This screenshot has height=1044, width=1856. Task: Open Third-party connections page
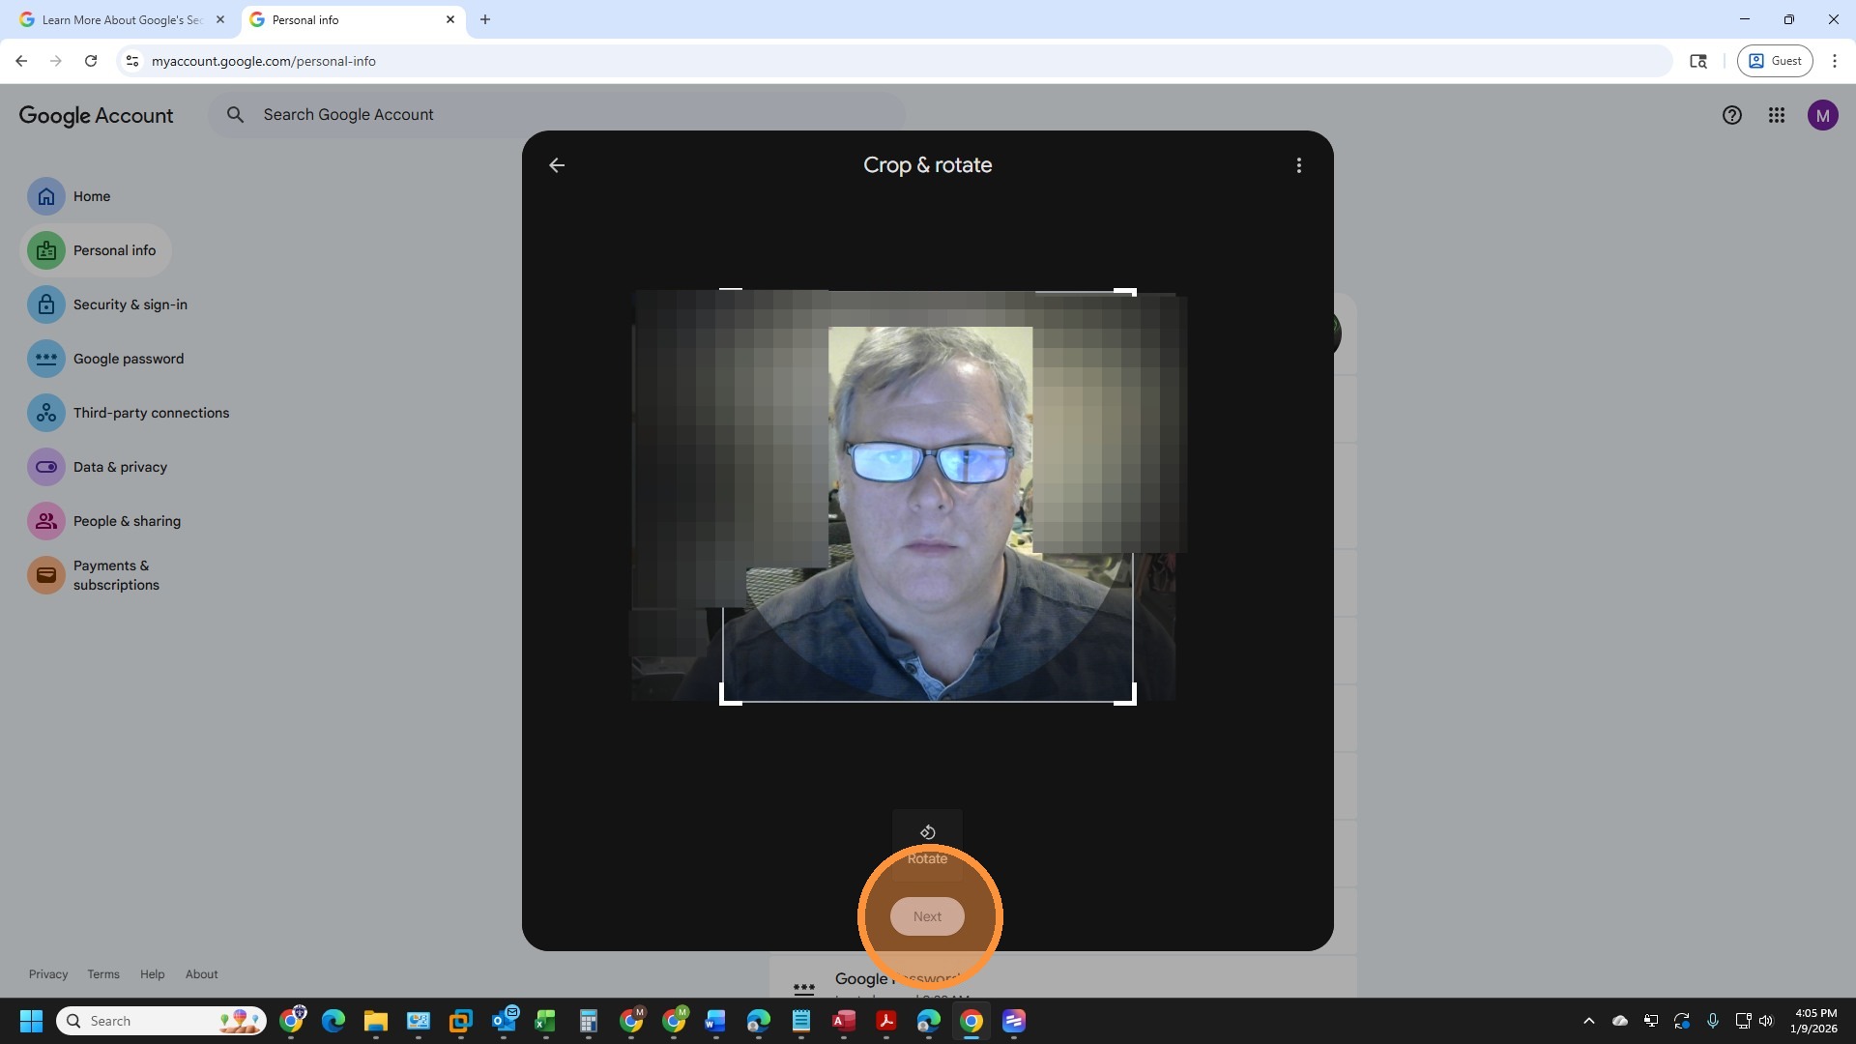pyautogui.click(x=151, y=413)
